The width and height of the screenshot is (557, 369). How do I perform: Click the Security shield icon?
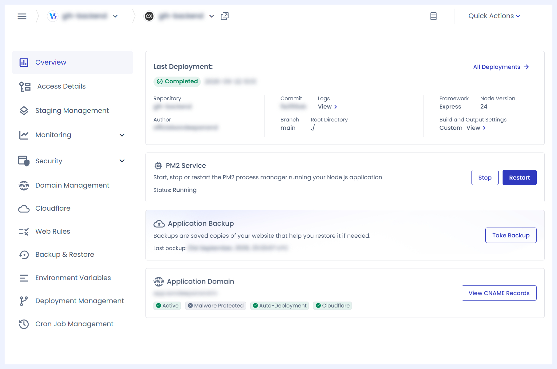click(24, 161)
